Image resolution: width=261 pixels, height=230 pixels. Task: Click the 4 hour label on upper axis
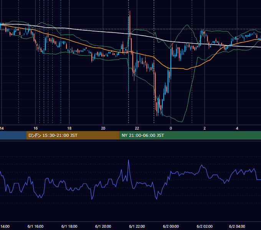coord(237,128)
